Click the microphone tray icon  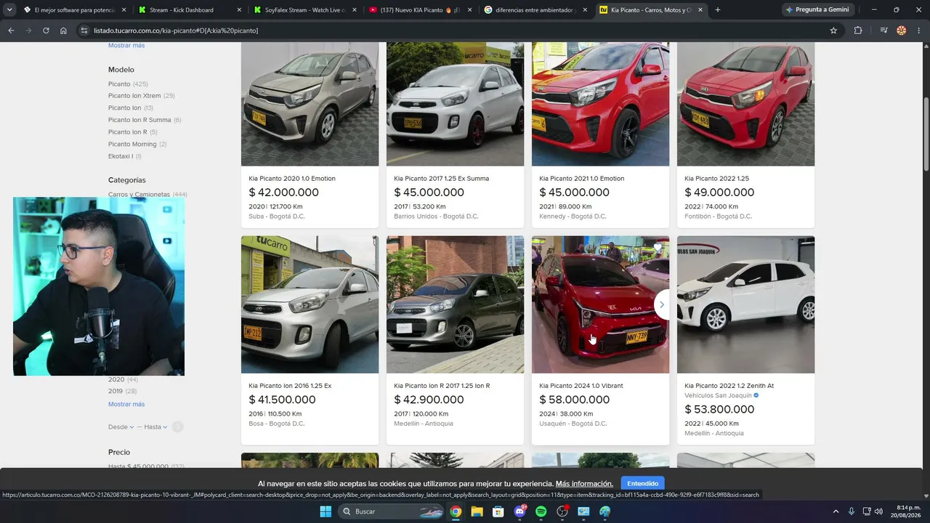(852, 511)
